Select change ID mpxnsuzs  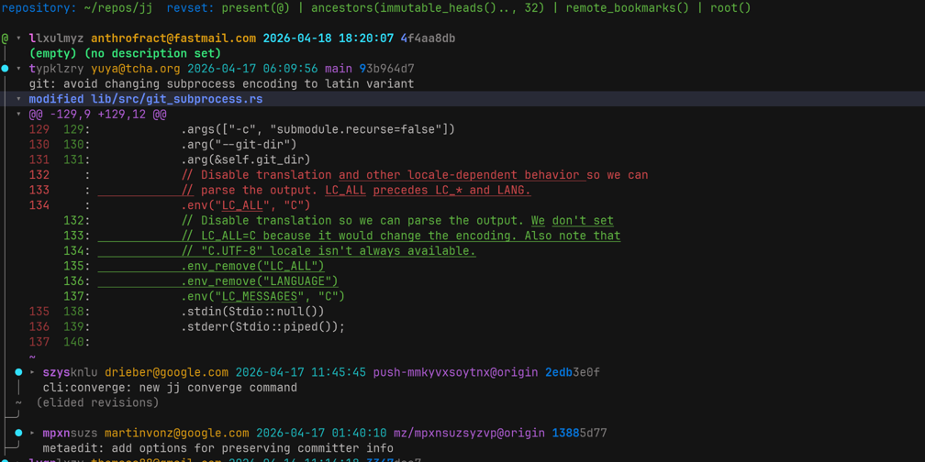click(70, 434)
